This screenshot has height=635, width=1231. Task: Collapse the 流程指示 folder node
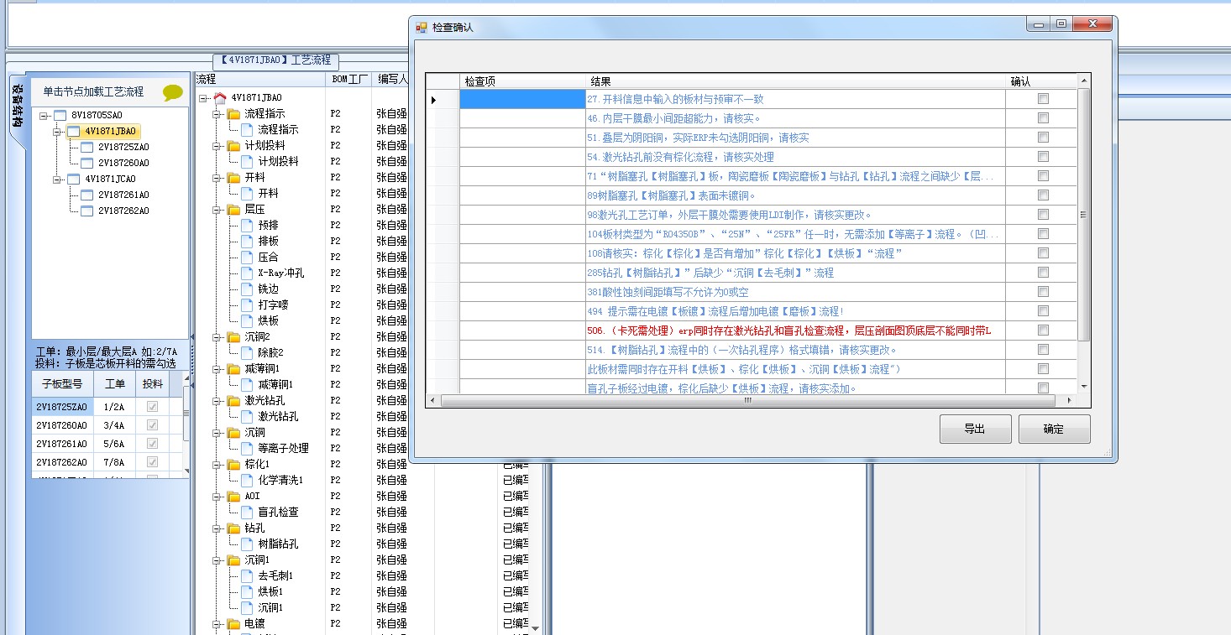tap(217, 113)
